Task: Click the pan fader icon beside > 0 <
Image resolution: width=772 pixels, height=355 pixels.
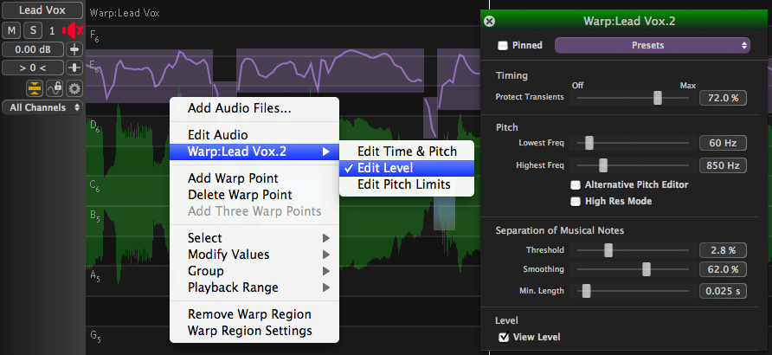Action: click(x=74, y=68)
